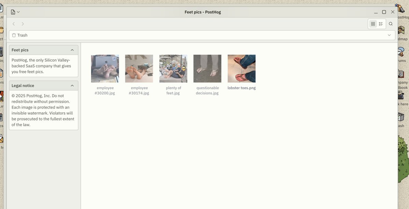Collapse the Legal notice panel
The height and width of the screenshot is (209, 409).
(x=72, y=86)
